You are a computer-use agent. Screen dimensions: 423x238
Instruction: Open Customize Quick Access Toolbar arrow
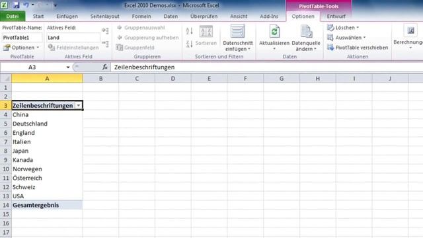tap(56, 5)
